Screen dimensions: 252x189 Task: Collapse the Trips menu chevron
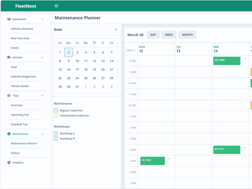(43, 96)
